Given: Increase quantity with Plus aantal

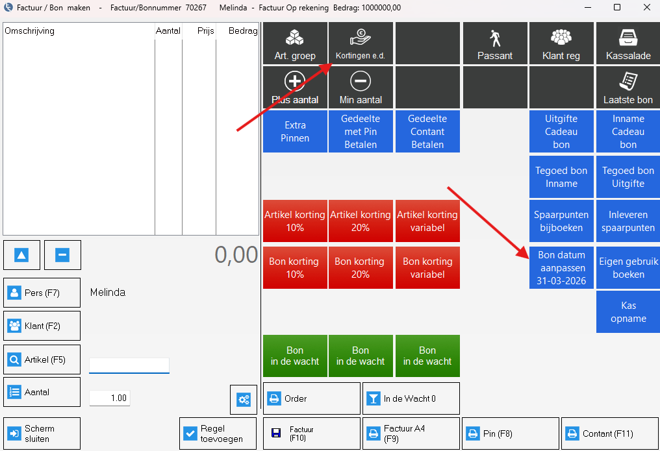Looking at the screenshot, I should point(295,88).
